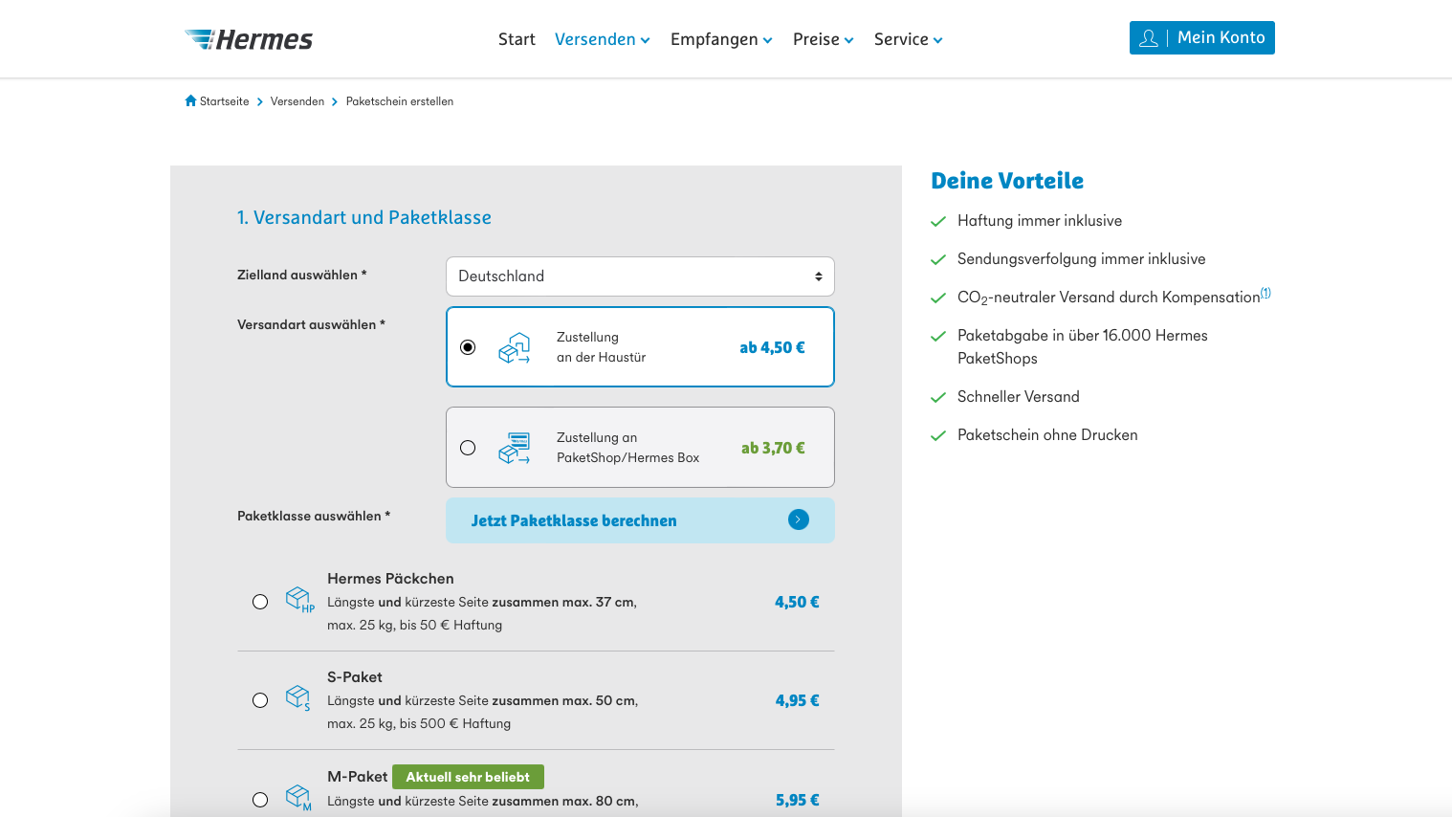Click the Mein Konto button
The height and width of the screenshot is (817, 1452).
tap(1201, 37)
